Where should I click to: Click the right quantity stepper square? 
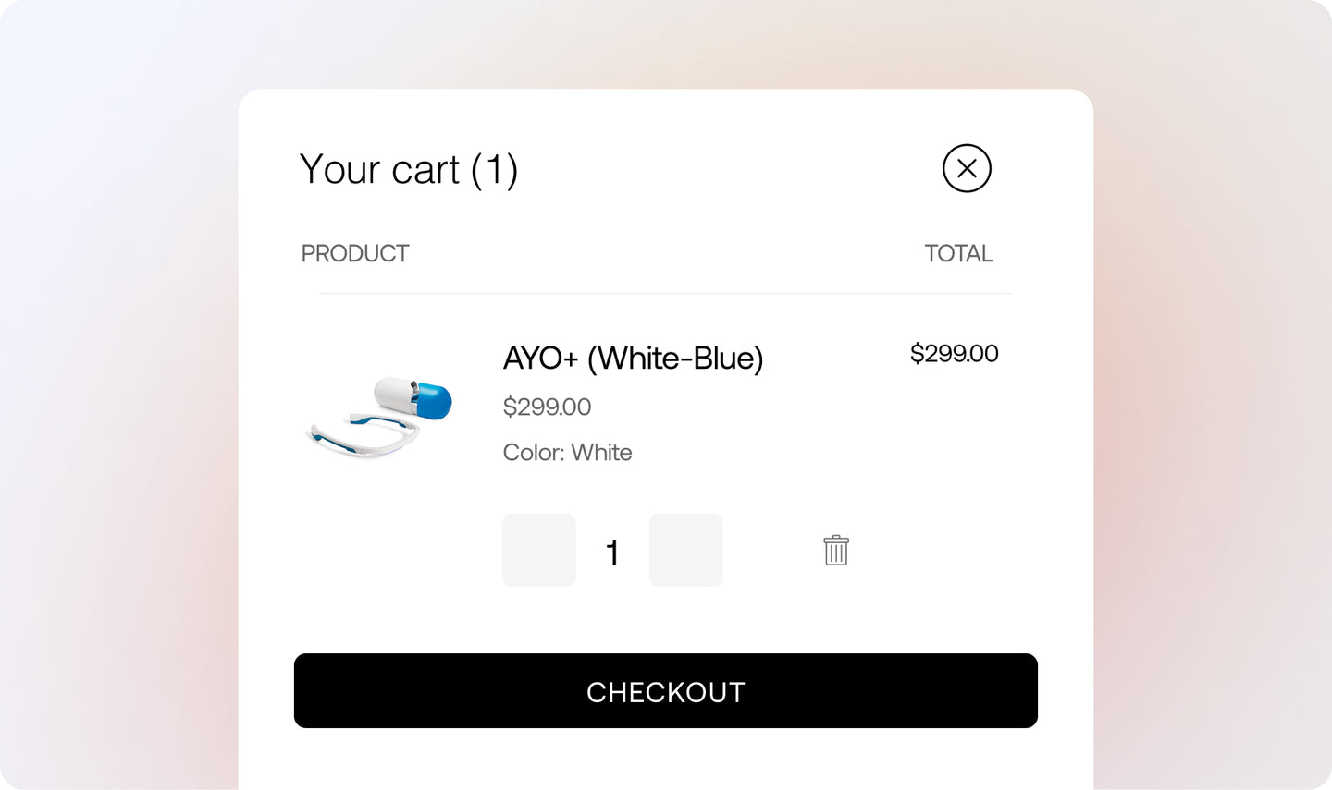pyautogui.click(x=685, y=550)
